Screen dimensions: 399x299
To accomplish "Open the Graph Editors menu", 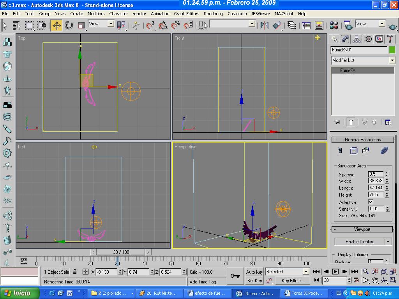I will pyautogui.click(x=186, y=14).
